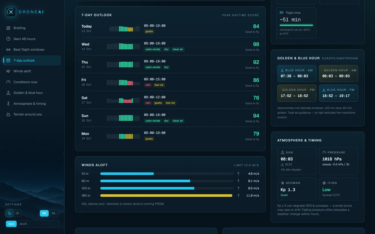Click the 180 m yellow wind bar

pos(166,196)
